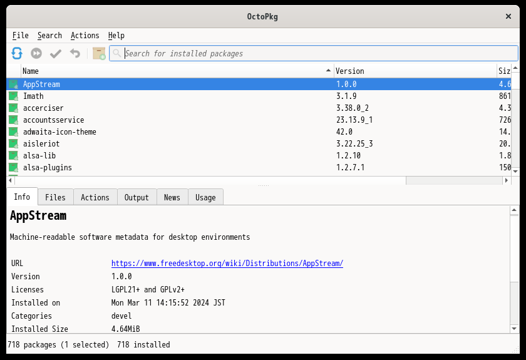Click the installed date Mon Mar 11 value
Screen dimensions: 526x360
[168, 302]
